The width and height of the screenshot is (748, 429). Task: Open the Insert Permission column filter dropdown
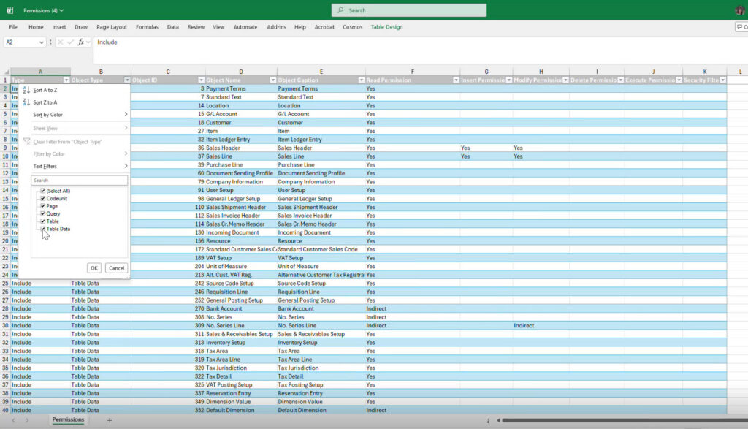click(x=509, y=80)
